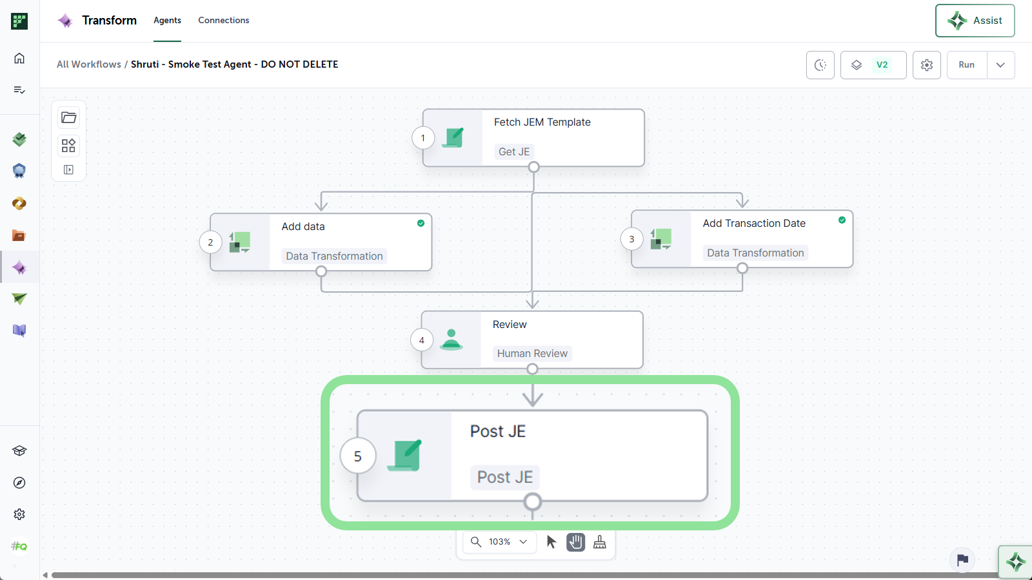Activate the hand pan tool
The width and height of the screenshot is (1032, 580).
pyautogui.click(x=576, y=542)
